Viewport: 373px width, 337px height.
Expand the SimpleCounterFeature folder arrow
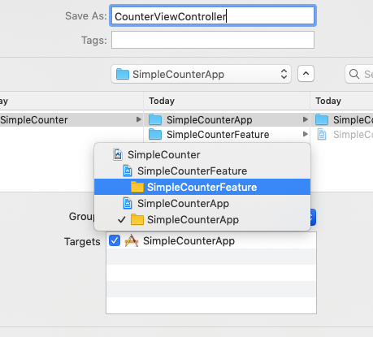coord(306,134)
